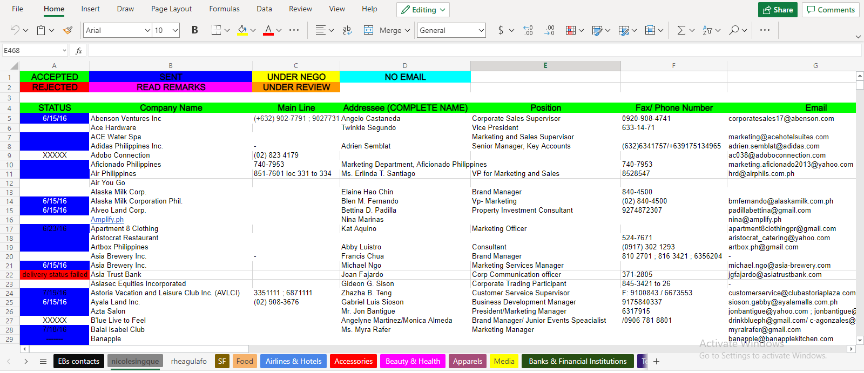864x373 pixels.
Task: Click the fx insert function icon
Action: coord(79,51)
